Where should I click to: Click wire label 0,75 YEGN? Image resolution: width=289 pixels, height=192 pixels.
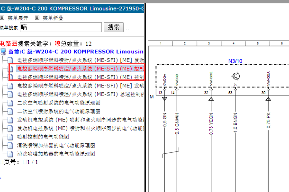click(x=211, y=123)
